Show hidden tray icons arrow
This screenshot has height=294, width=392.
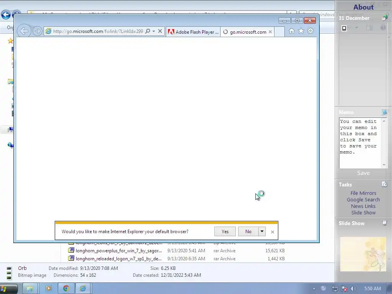314,289
